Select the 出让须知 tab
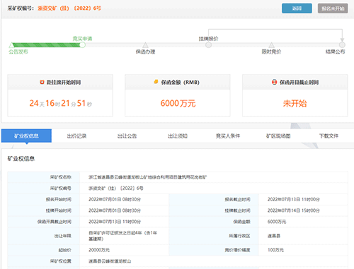The width and height of the screenshot is (354, 269). [x=178, y=136]
